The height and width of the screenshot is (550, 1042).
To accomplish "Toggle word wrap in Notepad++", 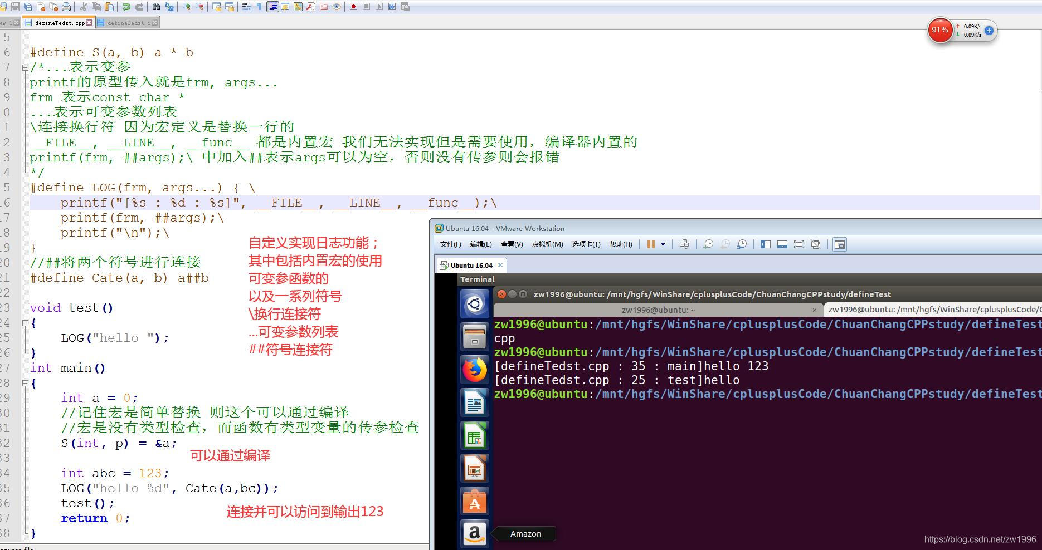I will pyautogui.click(x=246, y=7).
